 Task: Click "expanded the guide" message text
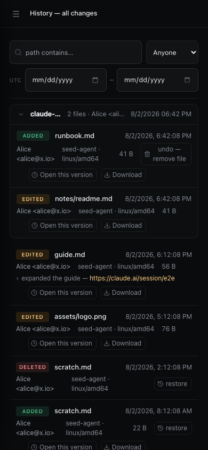51,278
